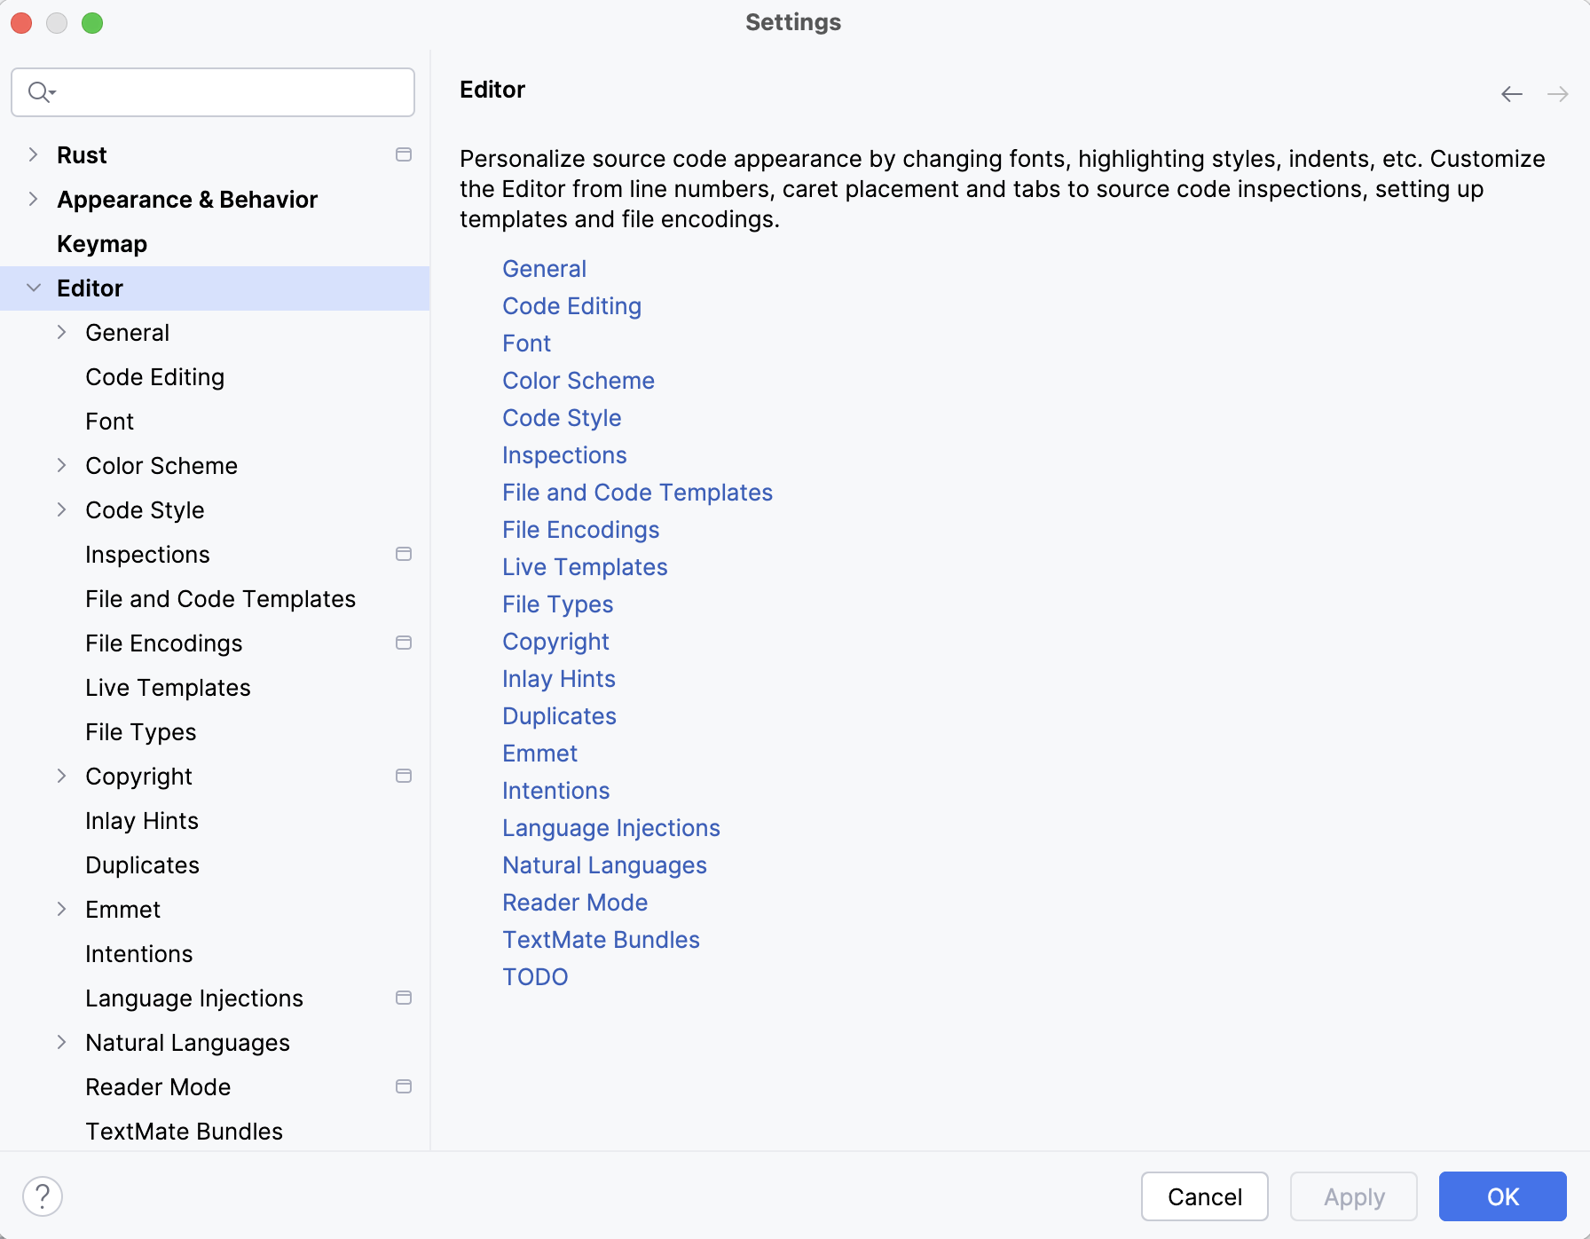The image size is (1590, 1239).
Task: Click the back navigation arrow
Action: (1512, 93)
